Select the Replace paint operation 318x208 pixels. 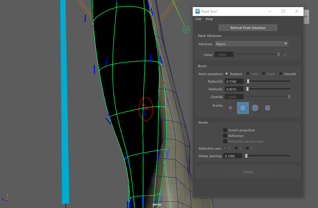pos(227,74)
